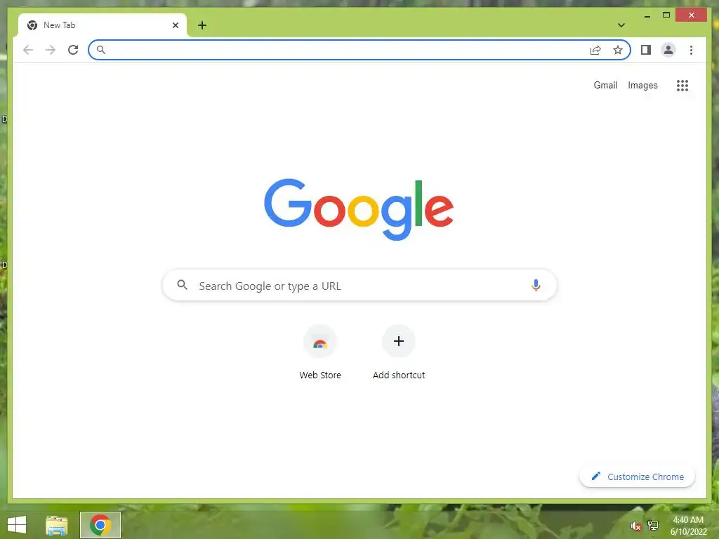
Task: Click the share this page icon
Action: coord(595,50)
